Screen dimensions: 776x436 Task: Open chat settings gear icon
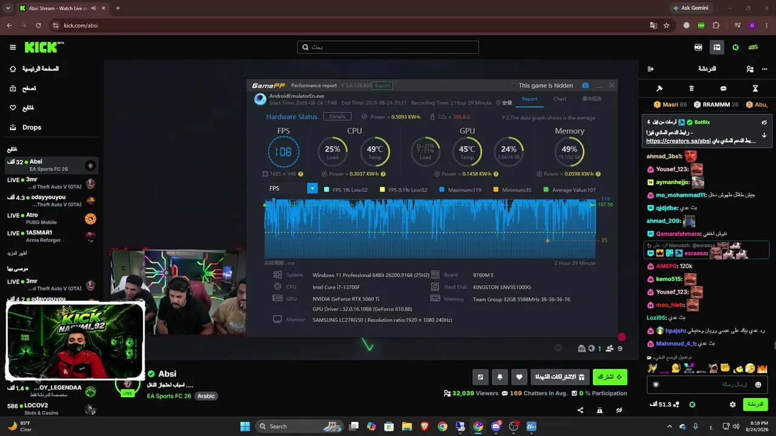(x=733, y=404)
